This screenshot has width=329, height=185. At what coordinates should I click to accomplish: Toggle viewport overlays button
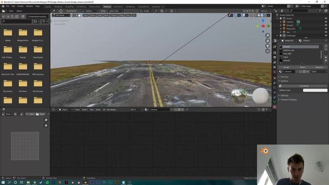(x=243, y=15)
